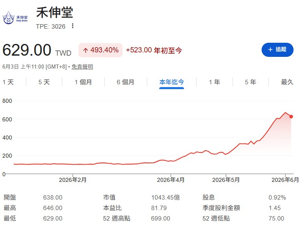300x225 pixels.
Task: Click the 季度股利金額 label
Action: tap(221, 208)
